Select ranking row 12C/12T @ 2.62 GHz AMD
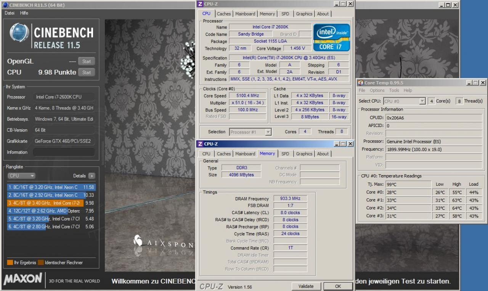 coord(51,211)
